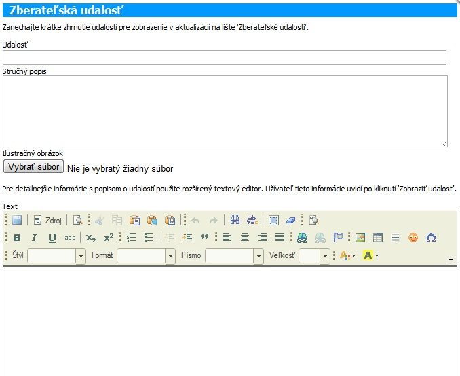Click the Insert Link globe icon
460x376 pixels.
(302, 238)
